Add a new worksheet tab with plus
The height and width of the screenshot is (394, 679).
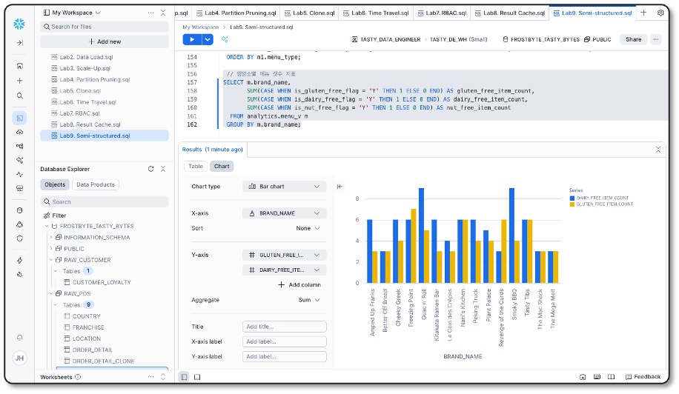pyautogui.click(x=643, y=13)
